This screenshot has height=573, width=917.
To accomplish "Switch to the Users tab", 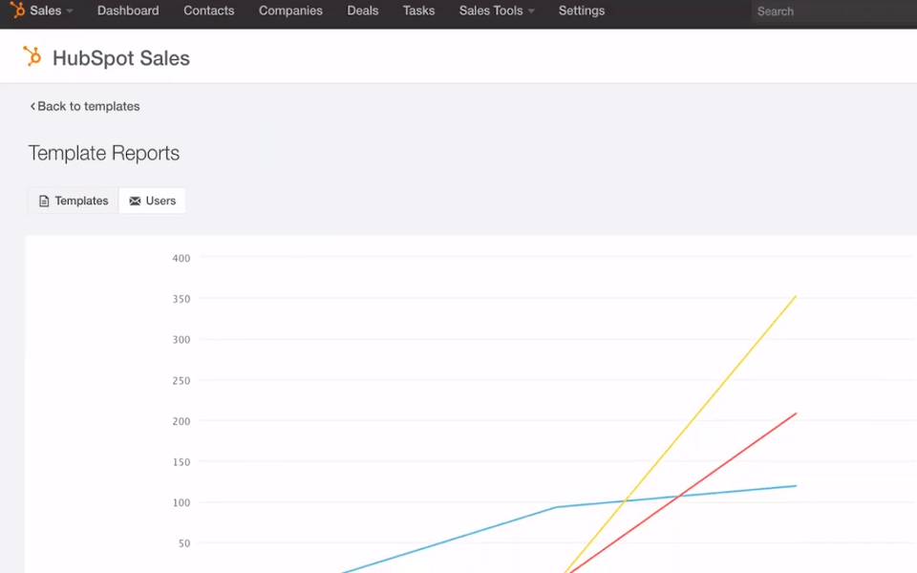I will (152, 201).
